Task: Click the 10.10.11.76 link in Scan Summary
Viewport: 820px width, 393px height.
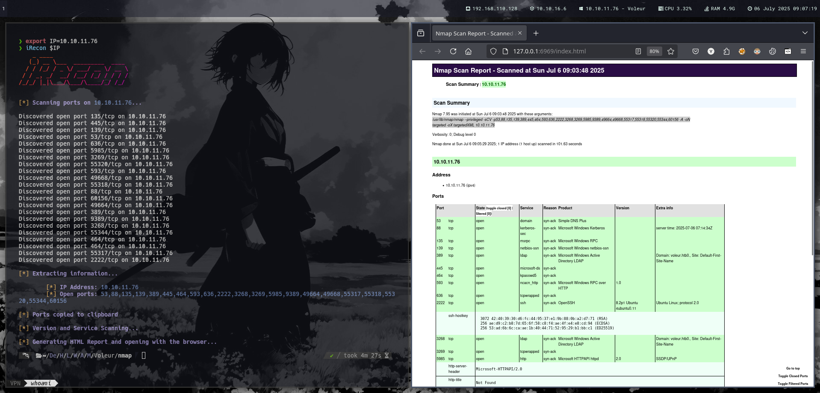Action: coord(494,85)
